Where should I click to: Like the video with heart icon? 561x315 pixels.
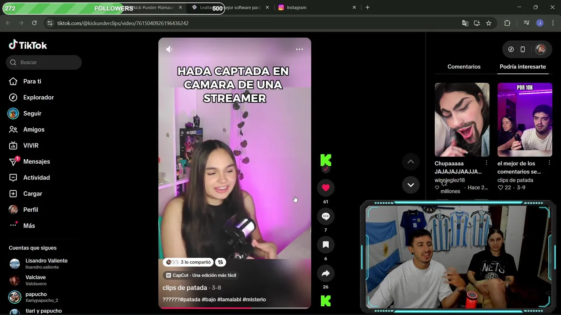click(326, 188)
